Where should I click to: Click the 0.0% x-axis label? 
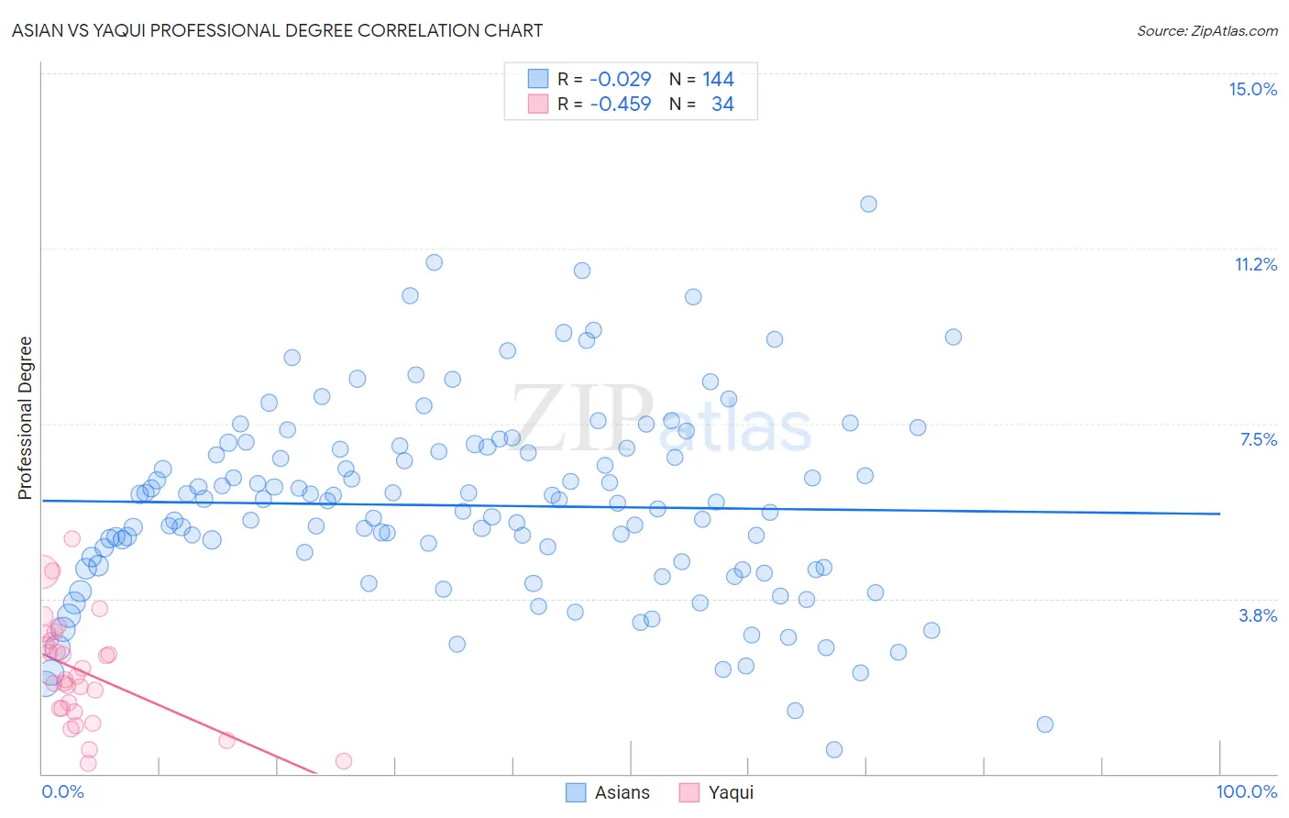pos(62,791)
